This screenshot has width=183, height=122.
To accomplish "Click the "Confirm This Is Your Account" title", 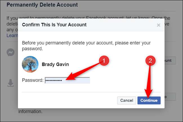I will 54,25.
